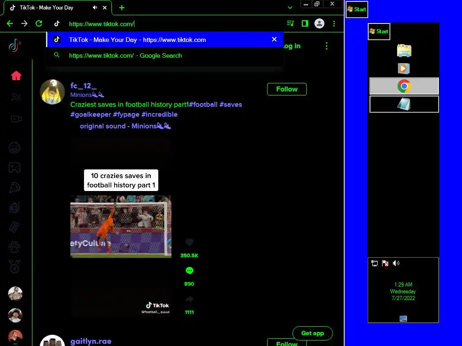This screenshot has height=346, width=462.
Task: Open the fc_12_ username link
Action: coord(83,86)
